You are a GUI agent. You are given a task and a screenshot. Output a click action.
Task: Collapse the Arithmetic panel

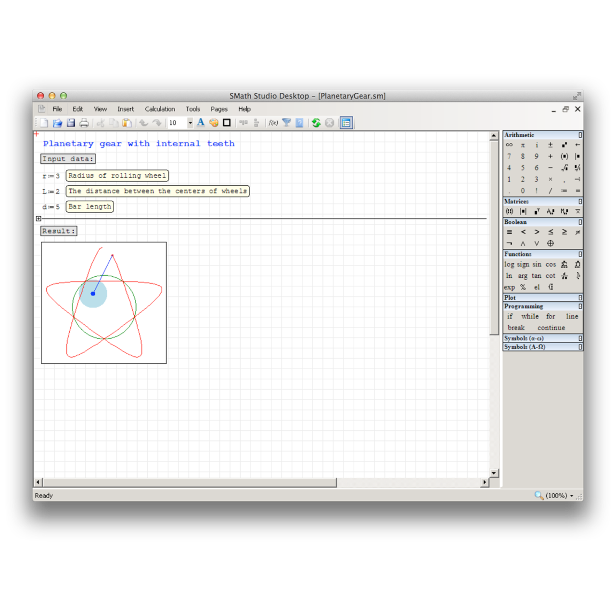pyautogui.click(x=580, y=135)
